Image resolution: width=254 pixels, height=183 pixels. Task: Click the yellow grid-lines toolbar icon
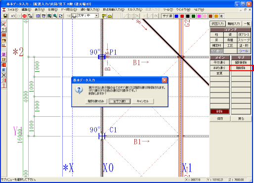pos(104,16)
